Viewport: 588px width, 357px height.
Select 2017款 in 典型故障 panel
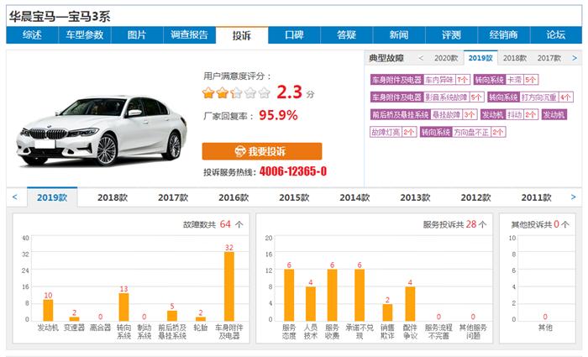(549, 58)
